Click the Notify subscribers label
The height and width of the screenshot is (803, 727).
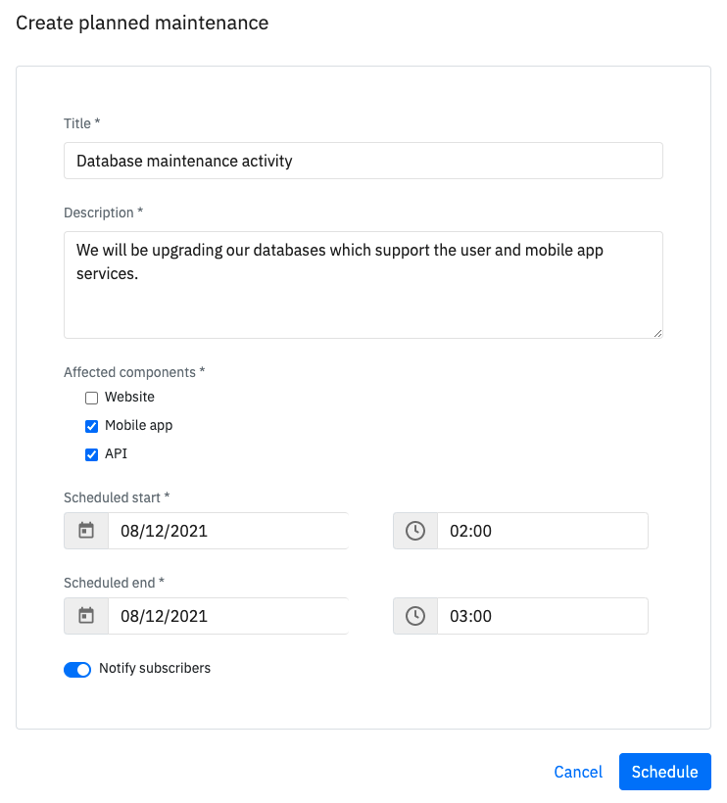point(155,668)
